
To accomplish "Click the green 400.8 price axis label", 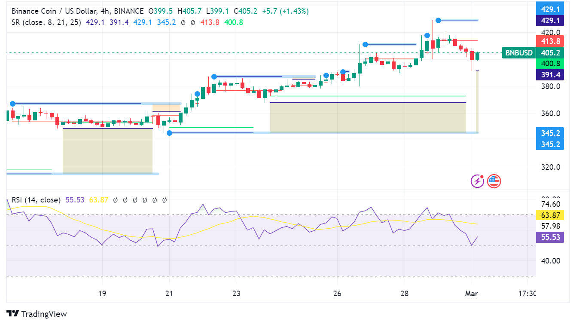I will coord(550,64).
